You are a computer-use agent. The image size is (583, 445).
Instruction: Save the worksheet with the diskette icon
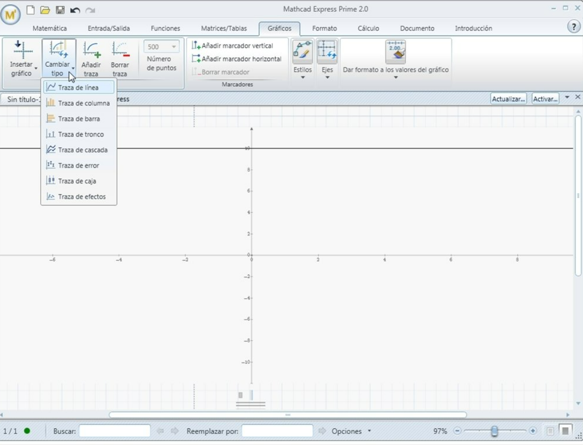[60, 10]
